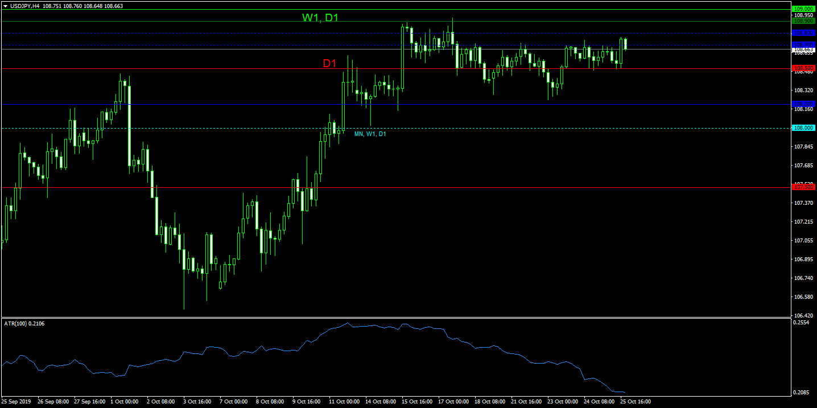The image size is (817, 408).
Task: Open the dropdown arrow beside USDJPY,H4
Action: click(x=5, y=5)
